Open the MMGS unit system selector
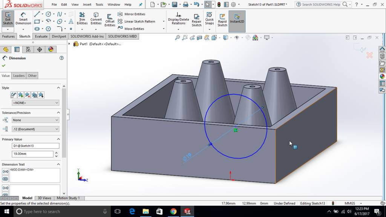386x217 pixels. 353,203
